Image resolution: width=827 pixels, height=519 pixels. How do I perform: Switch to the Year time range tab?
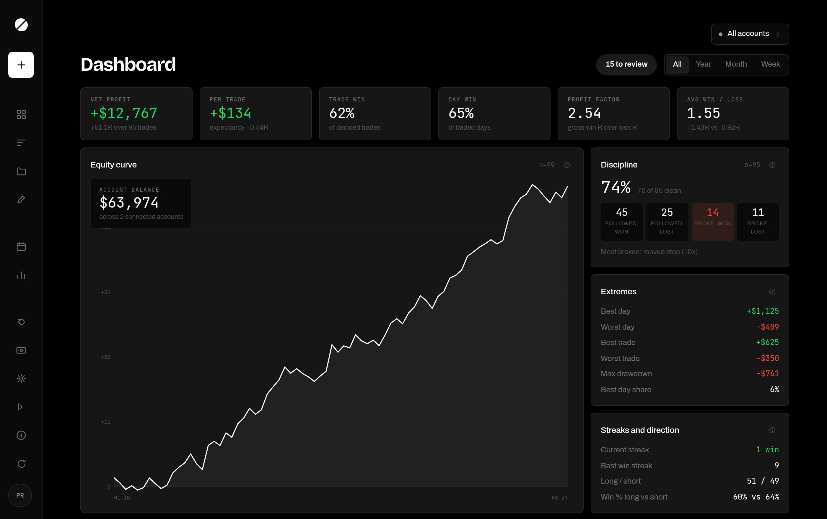click(x=703, y=65)
